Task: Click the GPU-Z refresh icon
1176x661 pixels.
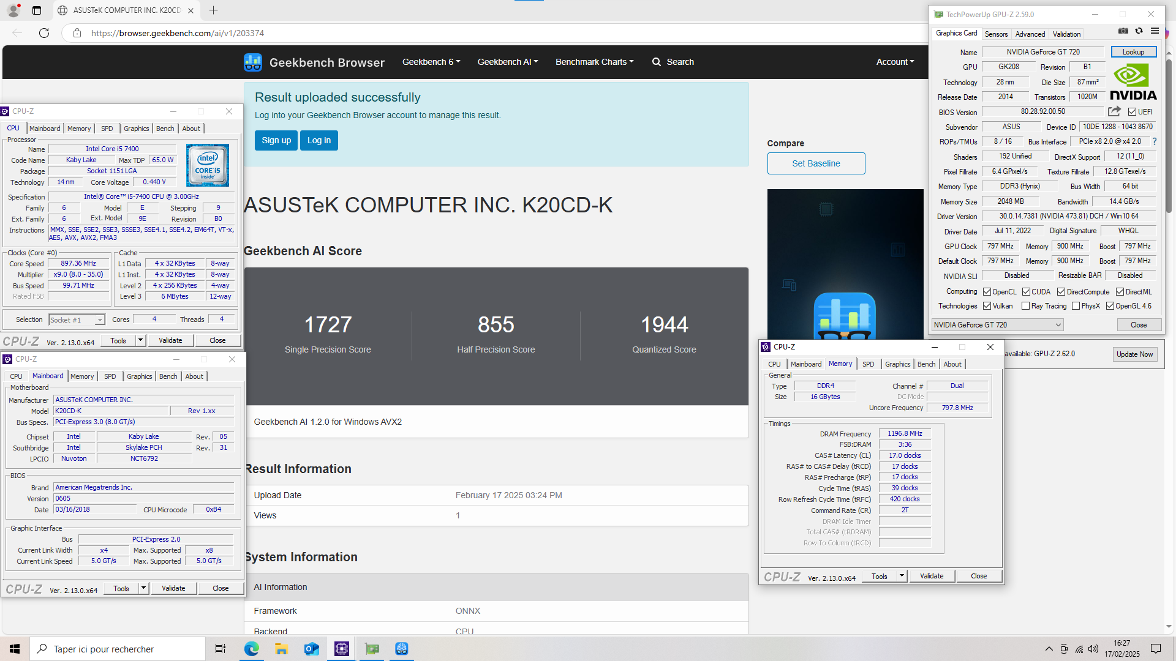Action: pos(1139,31)
